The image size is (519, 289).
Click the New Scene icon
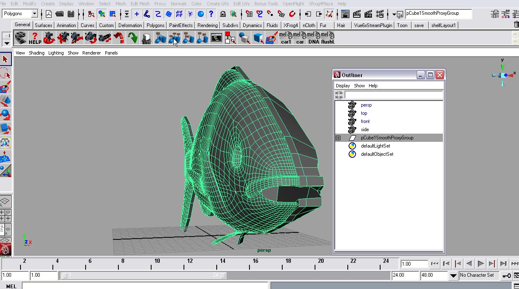click(48, 14)
